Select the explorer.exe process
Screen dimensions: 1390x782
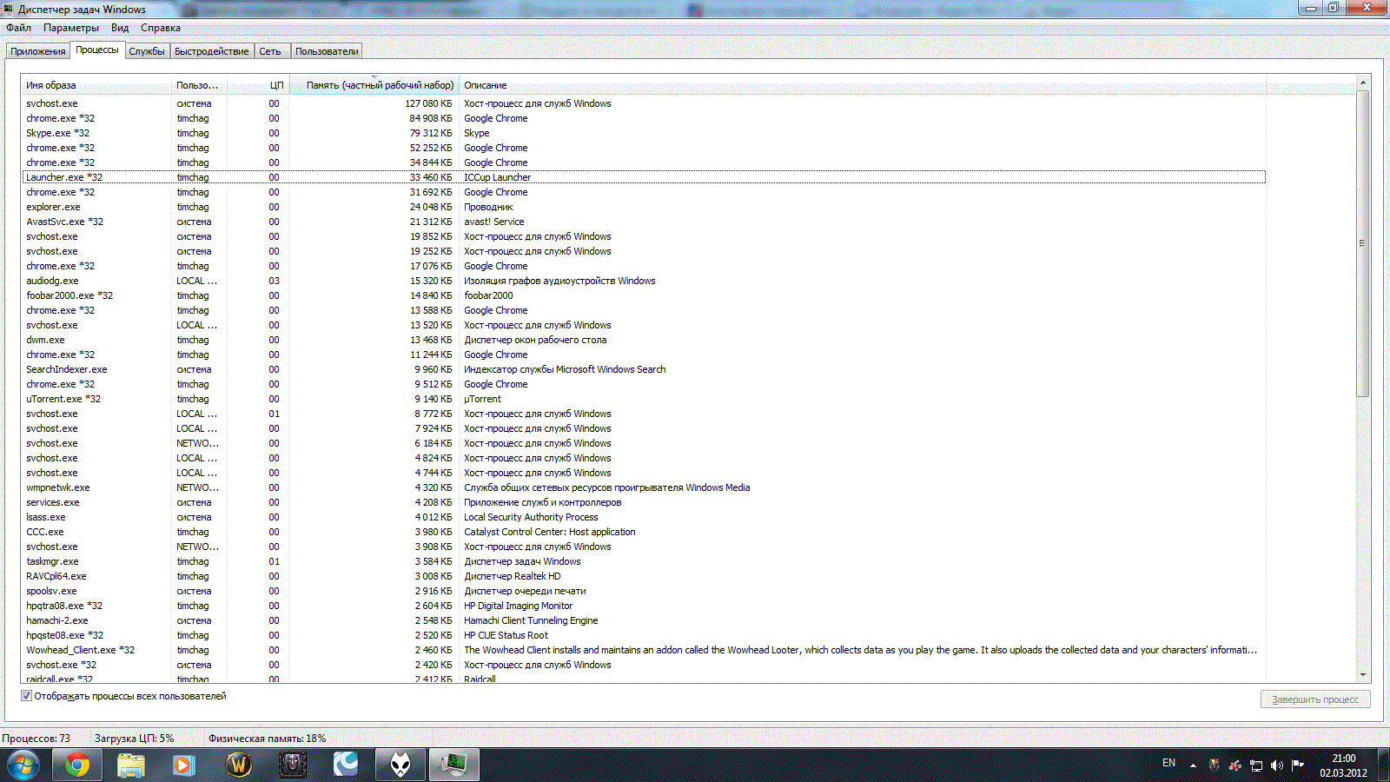coord(644,207)
